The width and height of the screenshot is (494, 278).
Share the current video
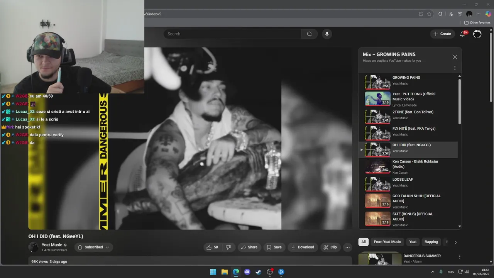pyautogui.click(x=249, y=247)
